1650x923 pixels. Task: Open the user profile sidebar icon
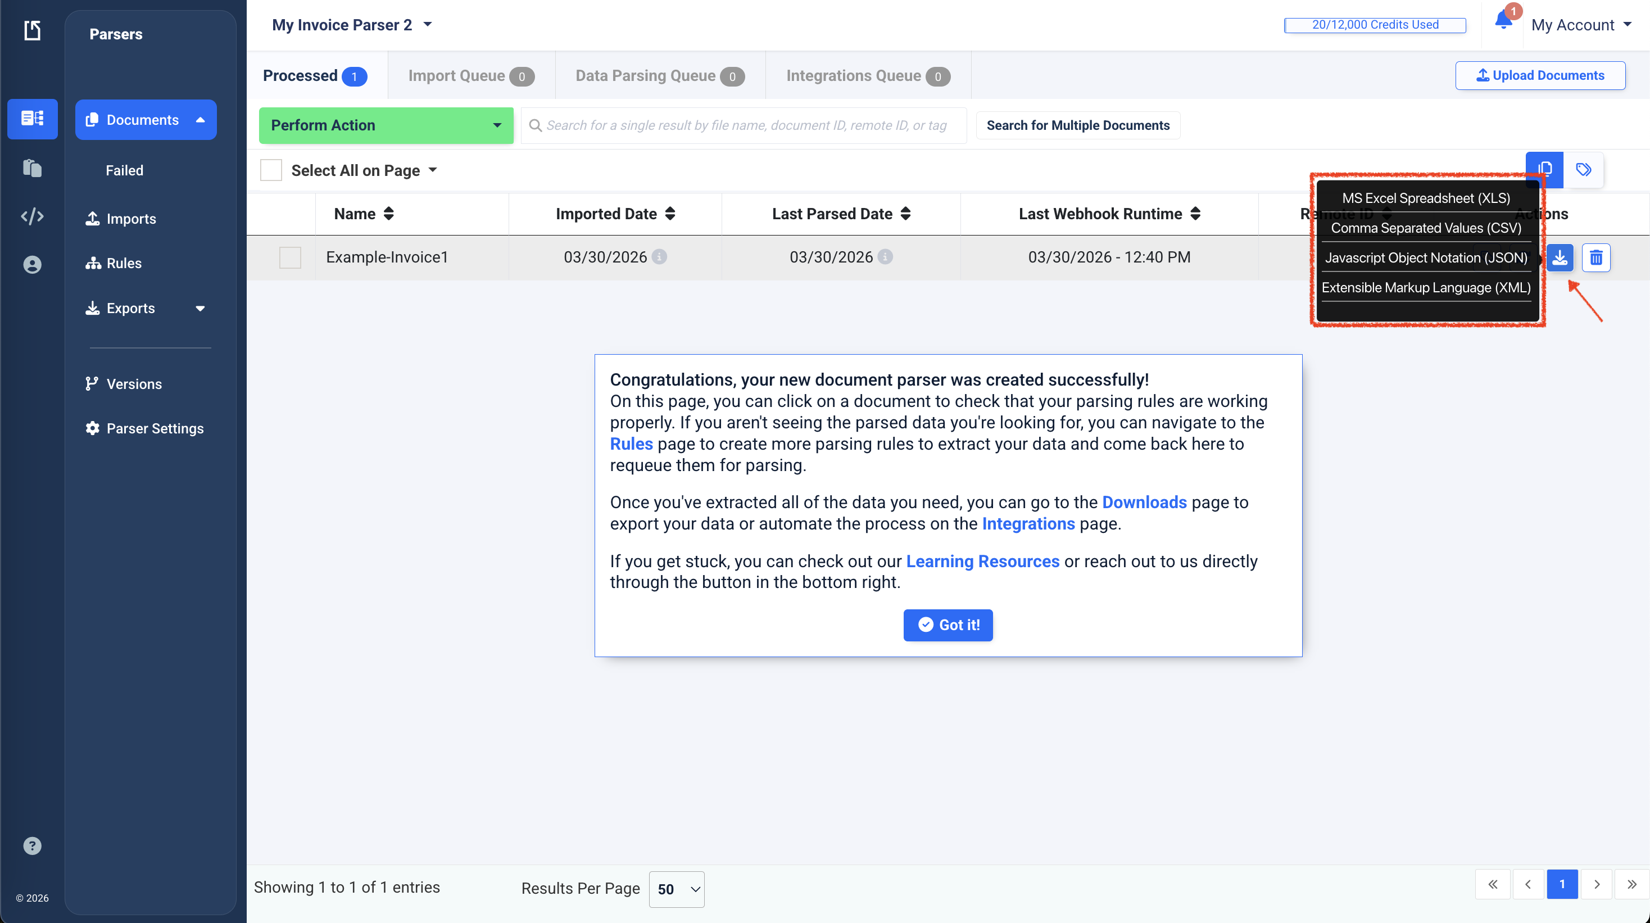pos(32,265)
